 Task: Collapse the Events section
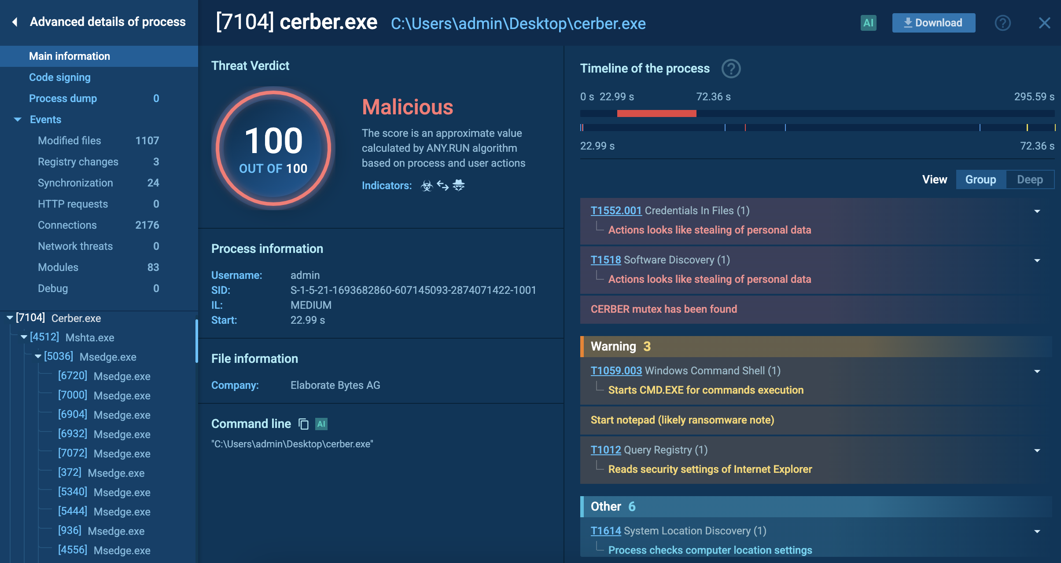pyautogui.click(x=18, y=120)
